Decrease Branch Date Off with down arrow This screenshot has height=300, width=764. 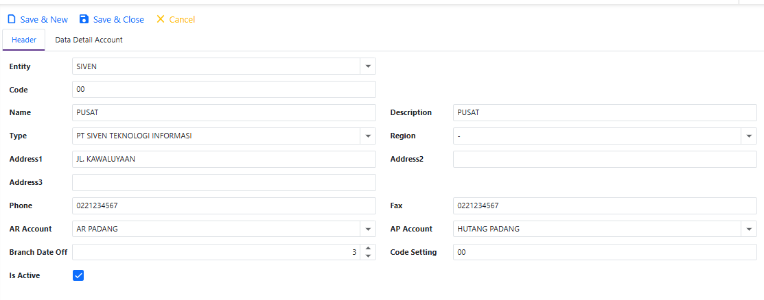368,256
